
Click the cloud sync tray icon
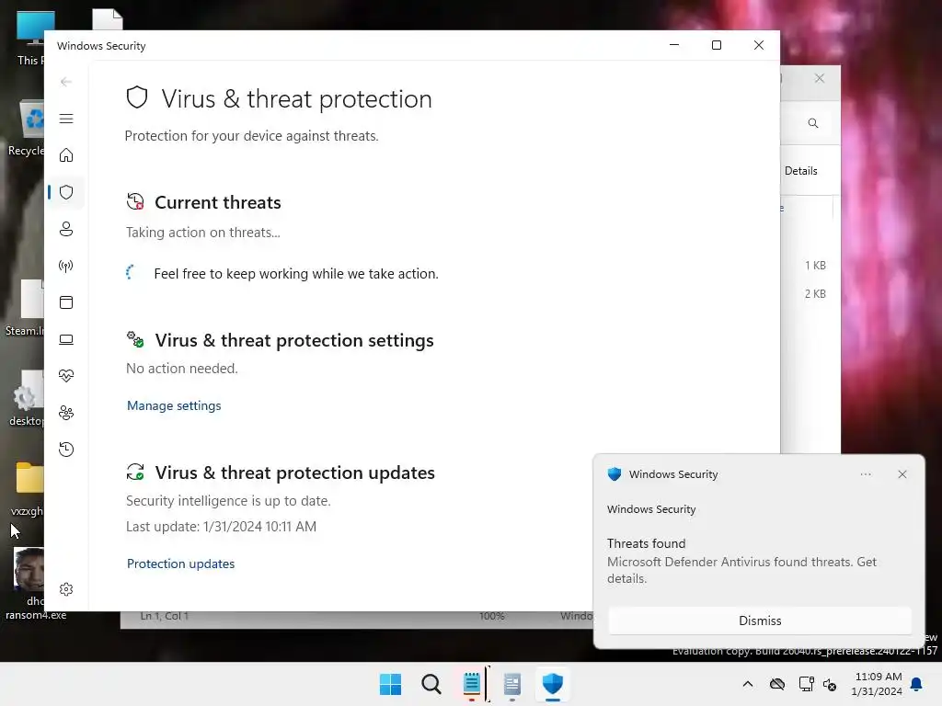777,684
